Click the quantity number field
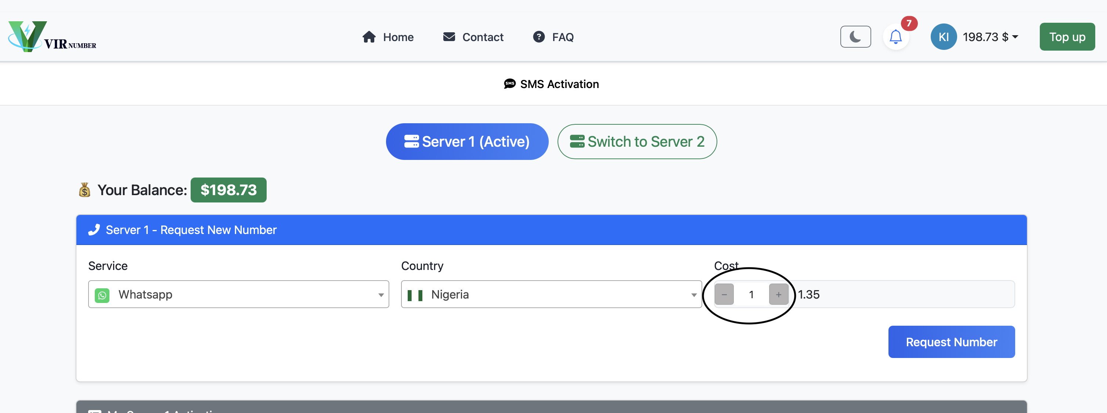1107x413 pixels. coord(751,295)
